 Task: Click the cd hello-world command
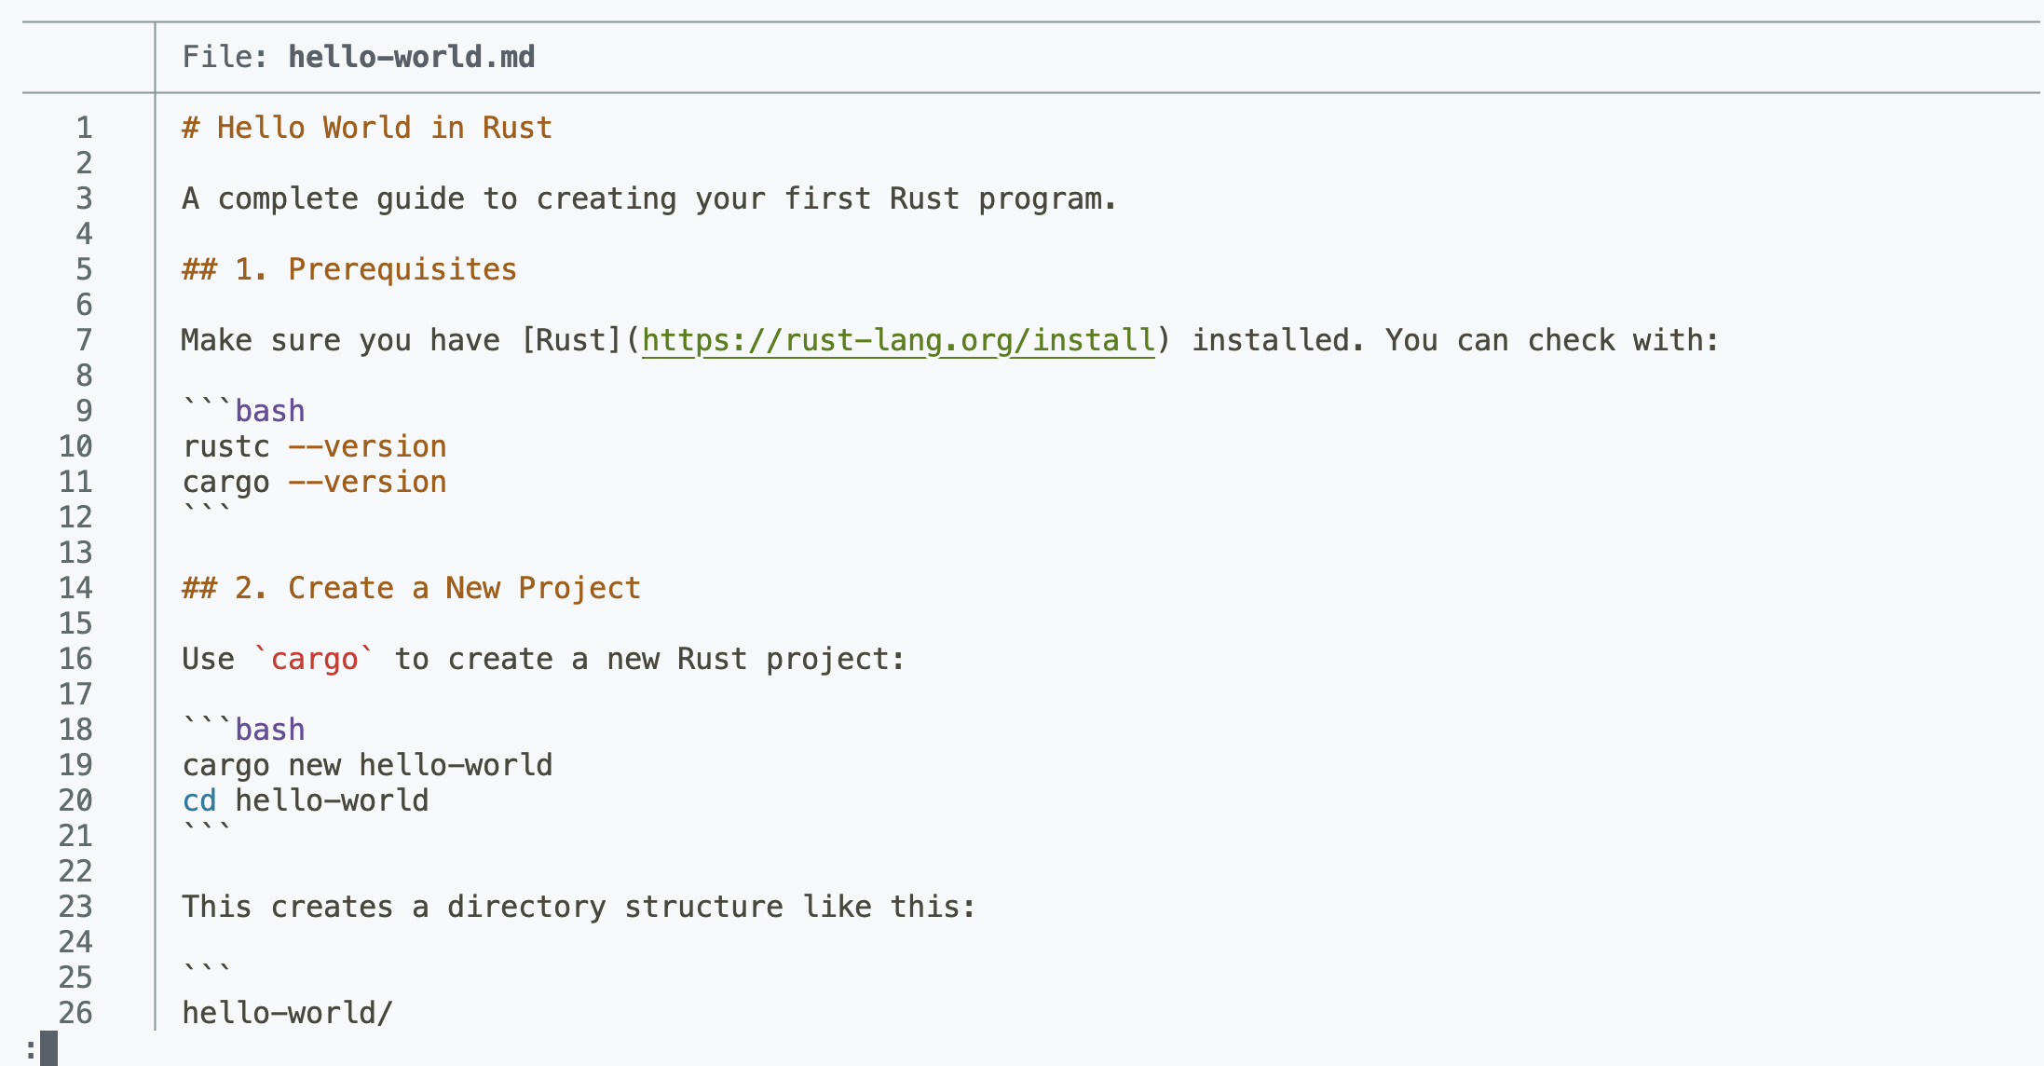click(306, 800)
